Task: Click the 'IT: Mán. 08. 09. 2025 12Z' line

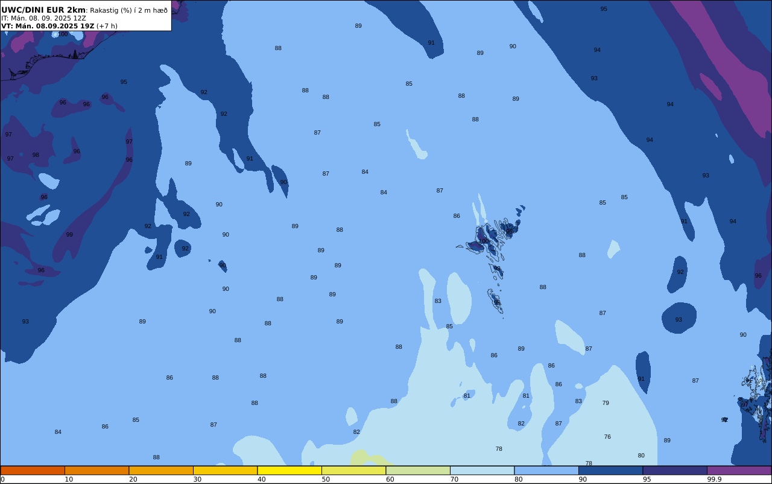Action: [43, 18]
